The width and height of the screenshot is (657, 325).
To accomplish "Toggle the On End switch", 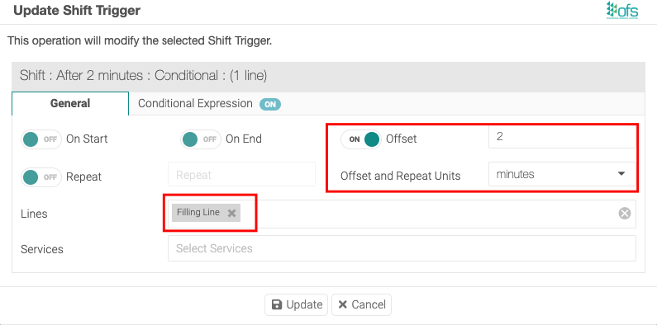I will [x=201, y=139].
